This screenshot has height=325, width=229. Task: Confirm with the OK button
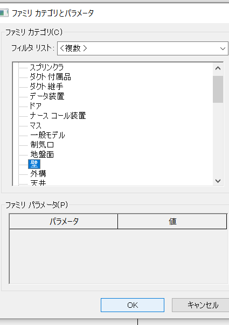(x=133, y=305)
